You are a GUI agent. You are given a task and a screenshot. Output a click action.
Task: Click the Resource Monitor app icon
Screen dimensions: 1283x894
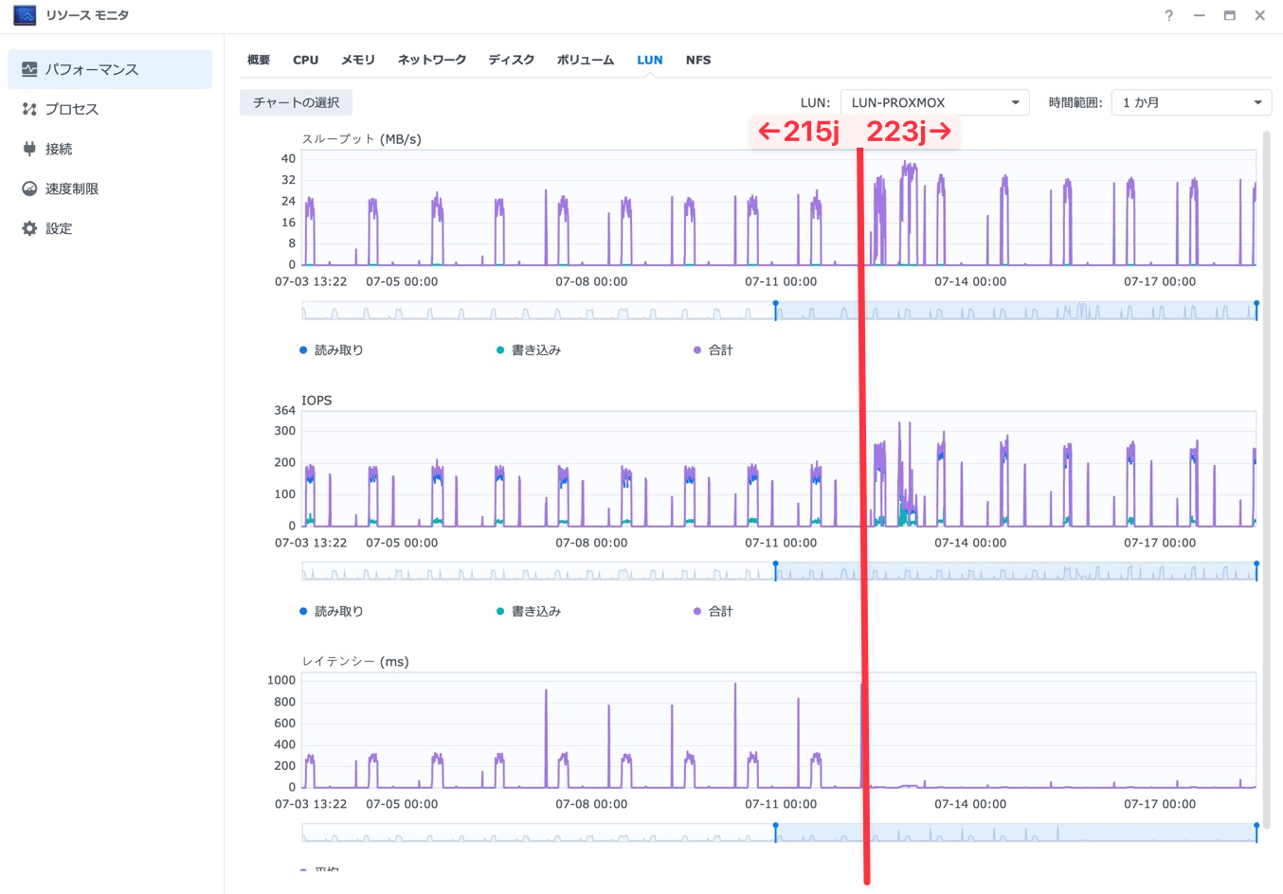click(24, 15)
